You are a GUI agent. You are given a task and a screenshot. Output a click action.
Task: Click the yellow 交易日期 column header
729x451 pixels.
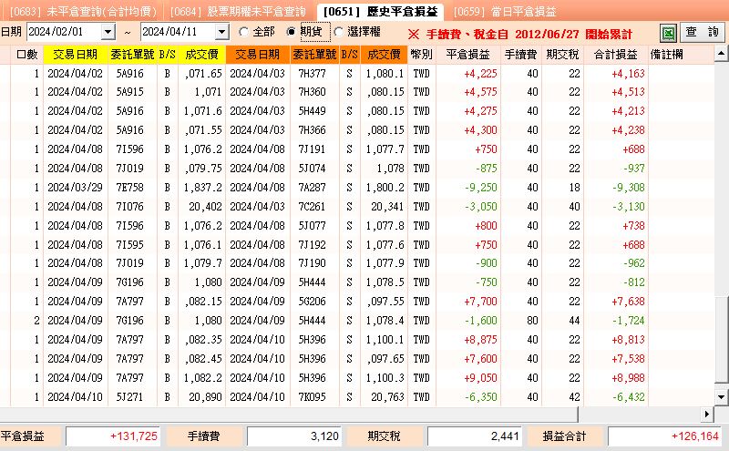point(73,54)
